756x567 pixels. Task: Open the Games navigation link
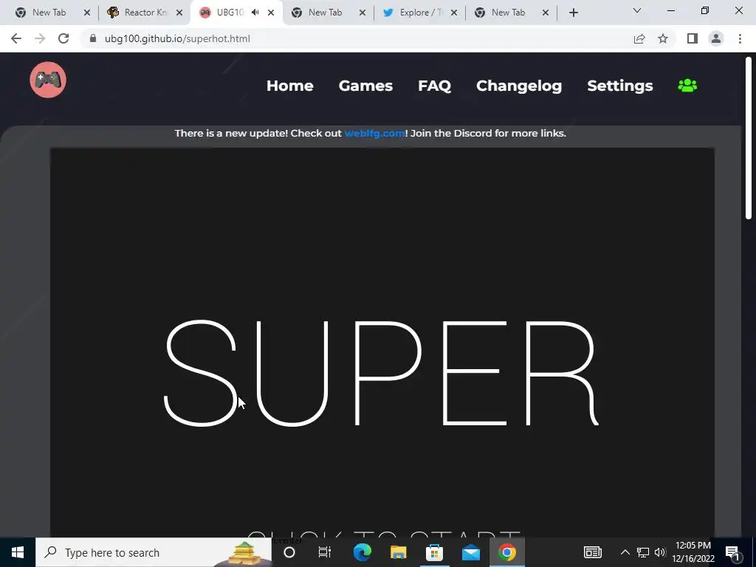click(x=365, y=86)
